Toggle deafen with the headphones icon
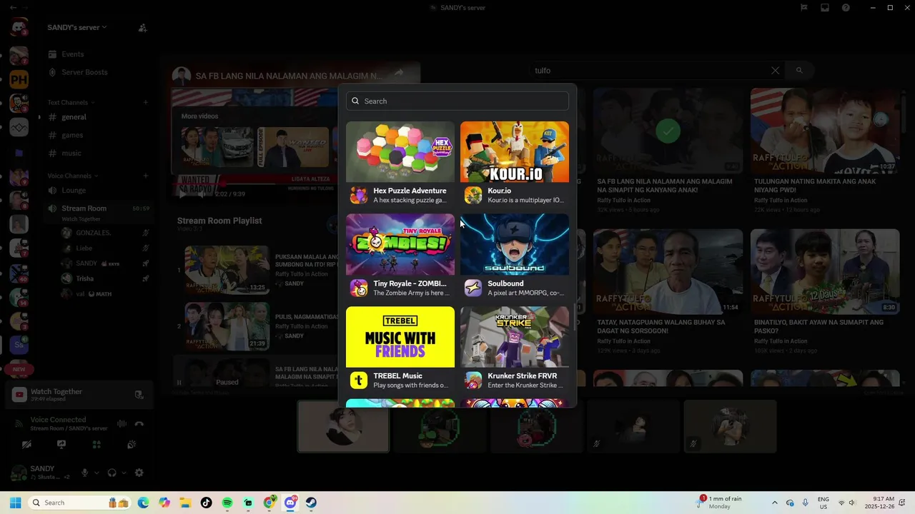 pyautogui.click(x=112, y=473)
